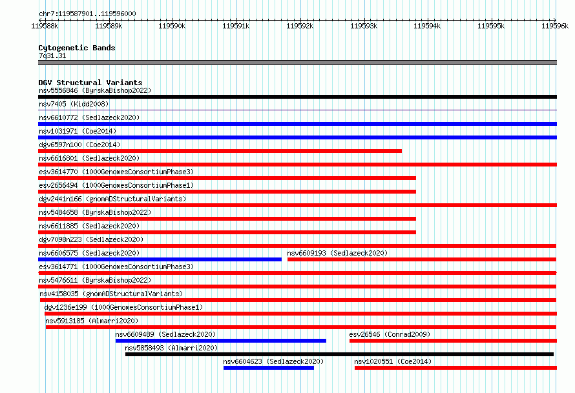Click nsv5476611 (ByrskaBishop2022) label

coord(95,280)
